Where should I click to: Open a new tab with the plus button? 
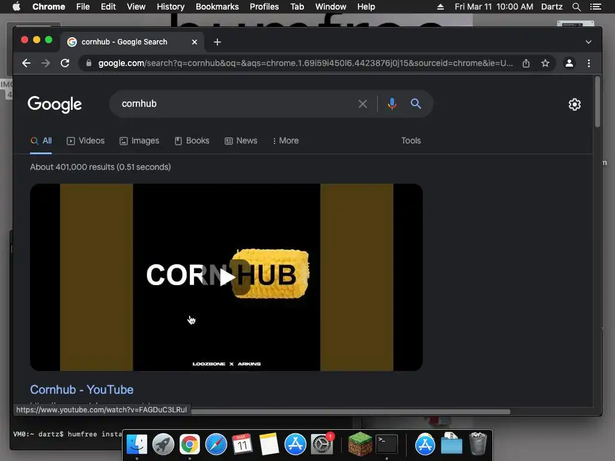(x=217, y=42)
